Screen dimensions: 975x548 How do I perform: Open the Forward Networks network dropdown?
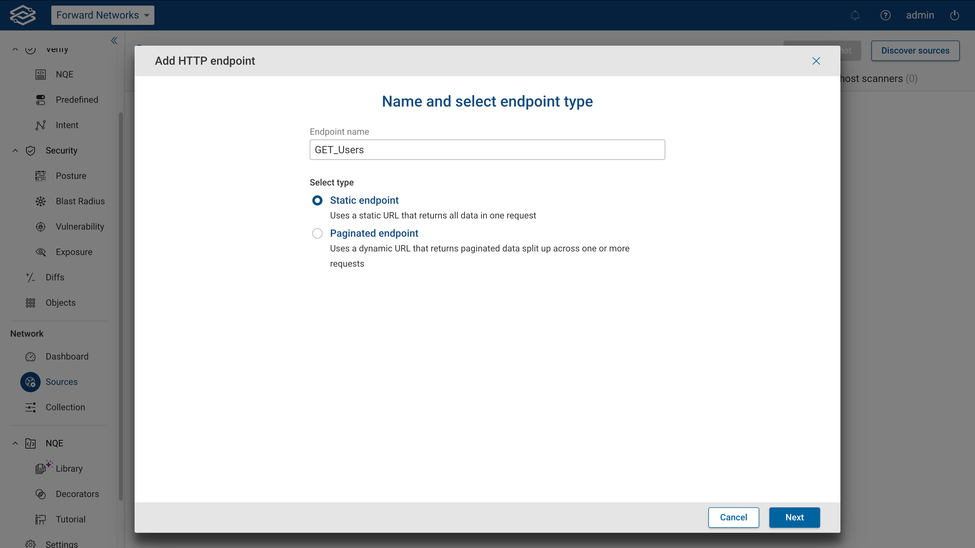[x=102, y=15]
